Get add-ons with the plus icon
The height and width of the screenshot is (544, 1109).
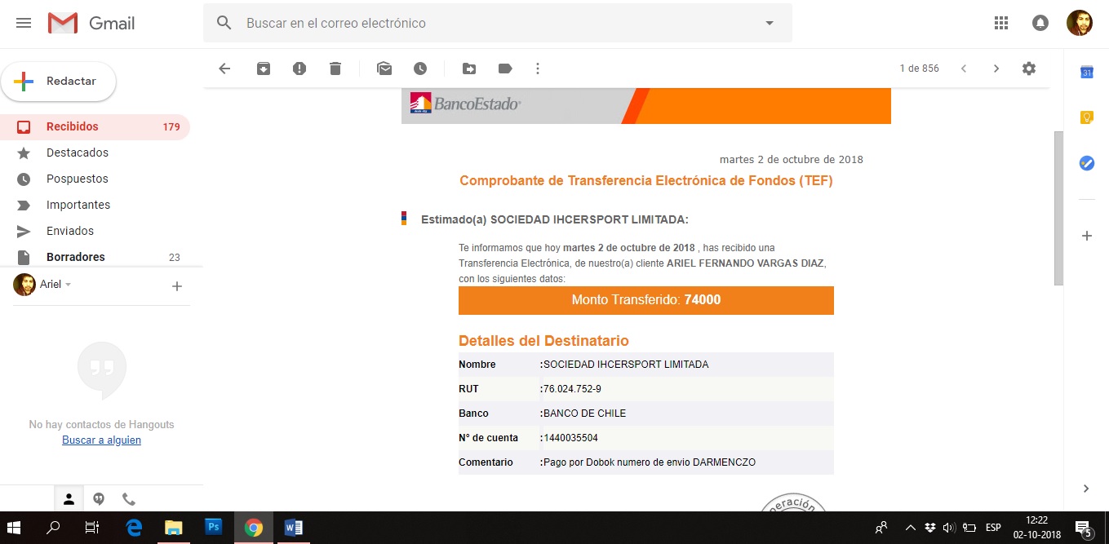[x=1086, y=236]
